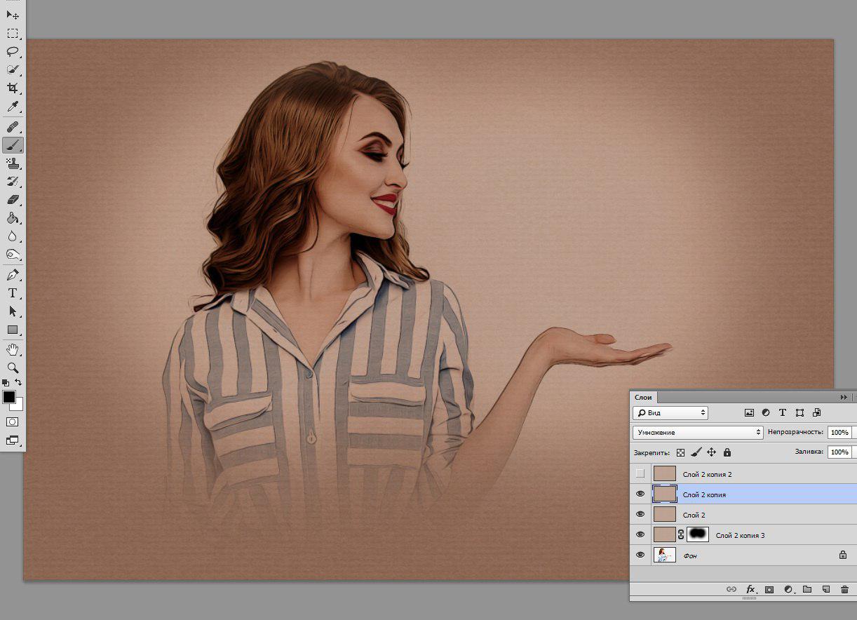Screen dimensions: 857x620
Task: Click the black foreground color swatch
Action: click(8, 398)
